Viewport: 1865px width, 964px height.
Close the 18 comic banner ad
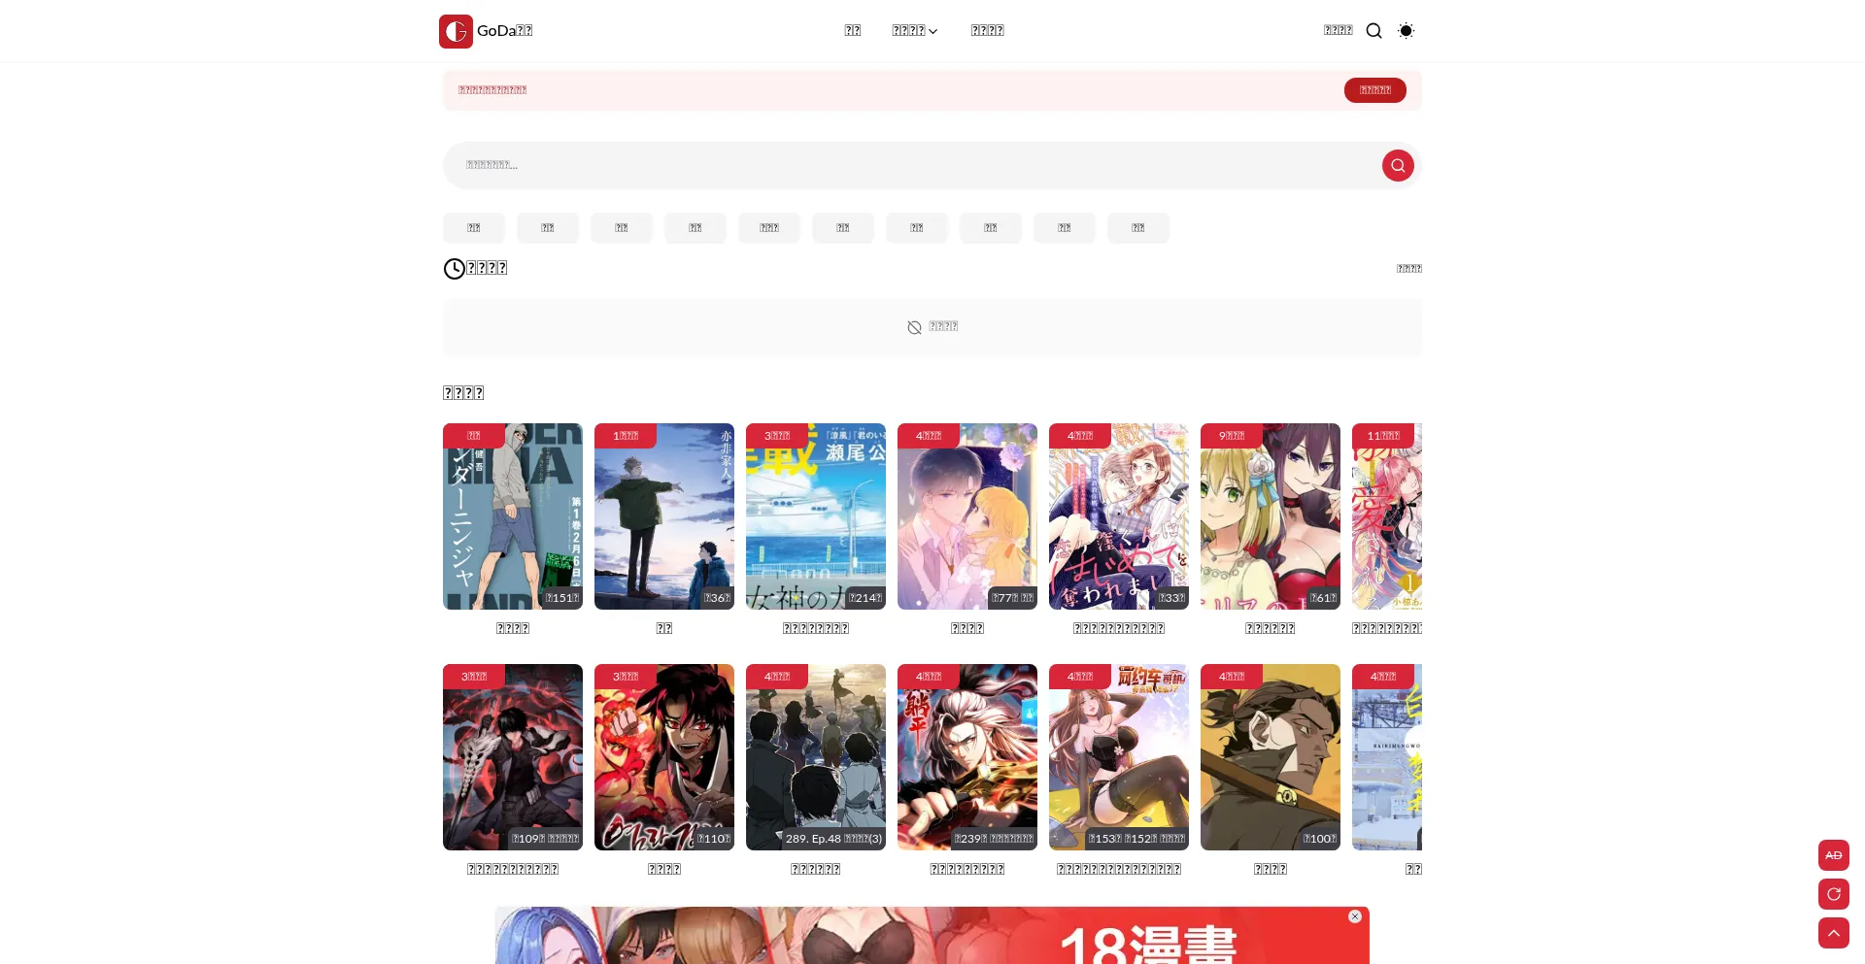click(1354, 916)
